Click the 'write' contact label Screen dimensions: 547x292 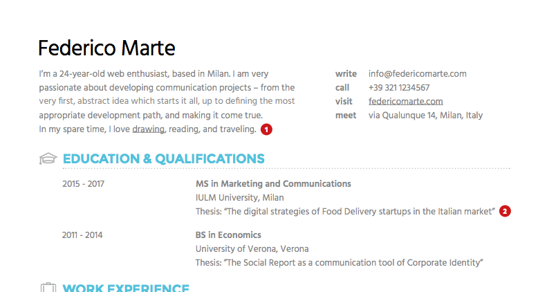click(x=346, y=74)
